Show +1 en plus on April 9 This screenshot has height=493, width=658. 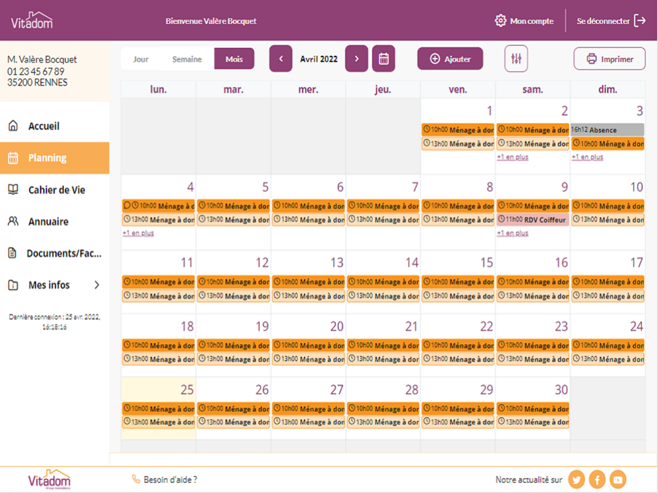pyautogui.click(x=513, y=233)
